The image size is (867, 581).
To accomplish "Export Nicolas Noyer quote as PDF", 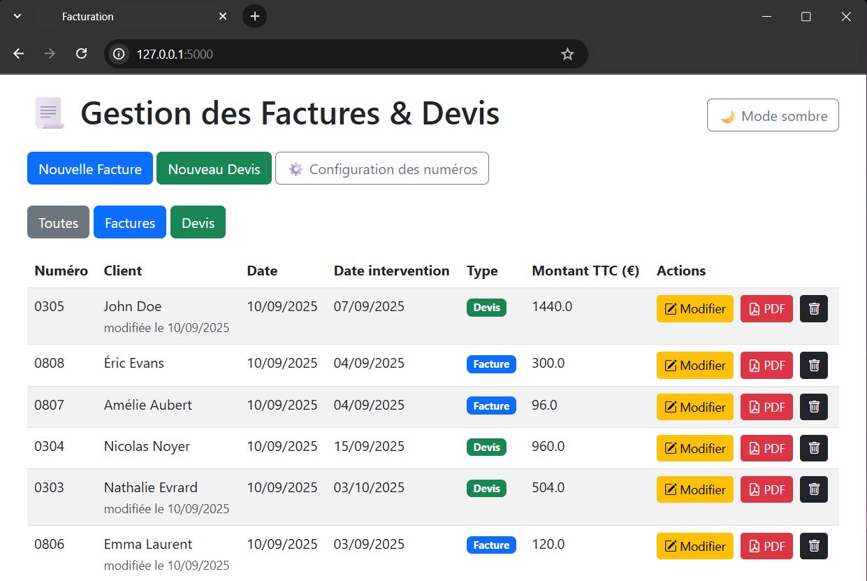I will coord(766,448).
